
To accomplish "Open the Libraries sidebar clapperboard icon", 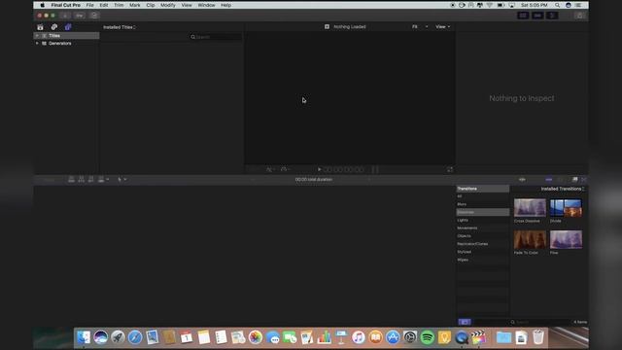I will pos(40,27).
